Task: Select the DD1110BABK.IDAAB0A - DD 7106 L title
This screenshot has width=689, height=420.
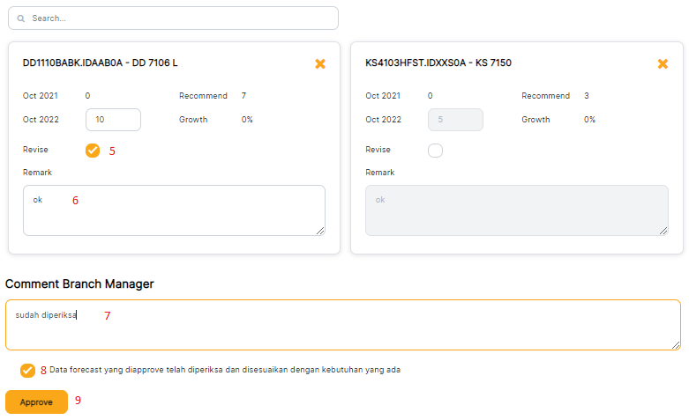Action: (101, 63)
